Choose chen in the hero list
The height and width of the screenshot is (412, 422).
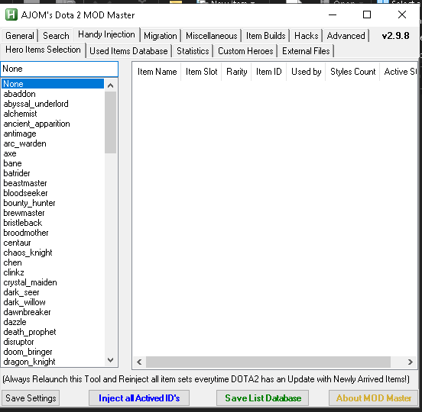pos(53,262)
